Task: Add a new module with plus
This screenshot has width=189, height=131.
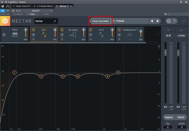Action: (x=158, y=34)
